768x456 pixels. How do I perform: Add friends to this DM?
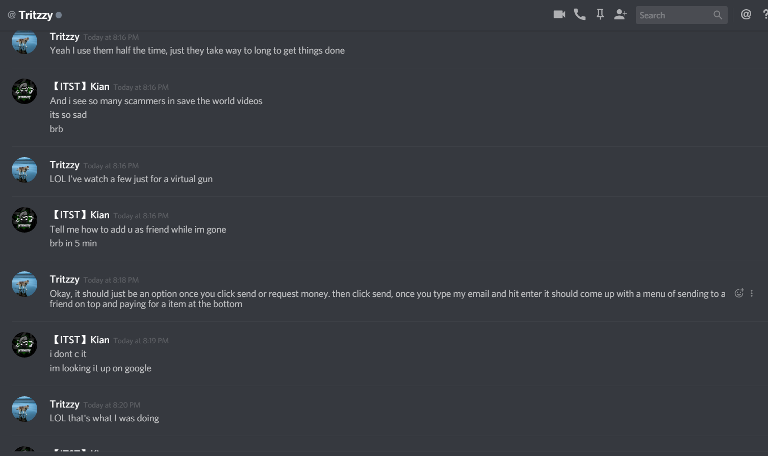point(620,15)
